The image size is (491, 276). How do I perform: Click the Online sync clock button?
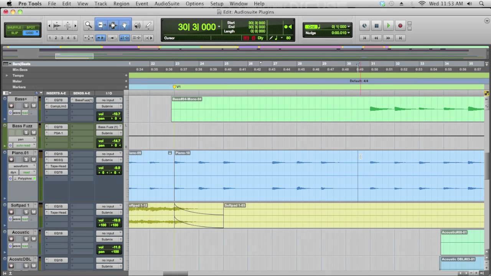coord(364,26)
